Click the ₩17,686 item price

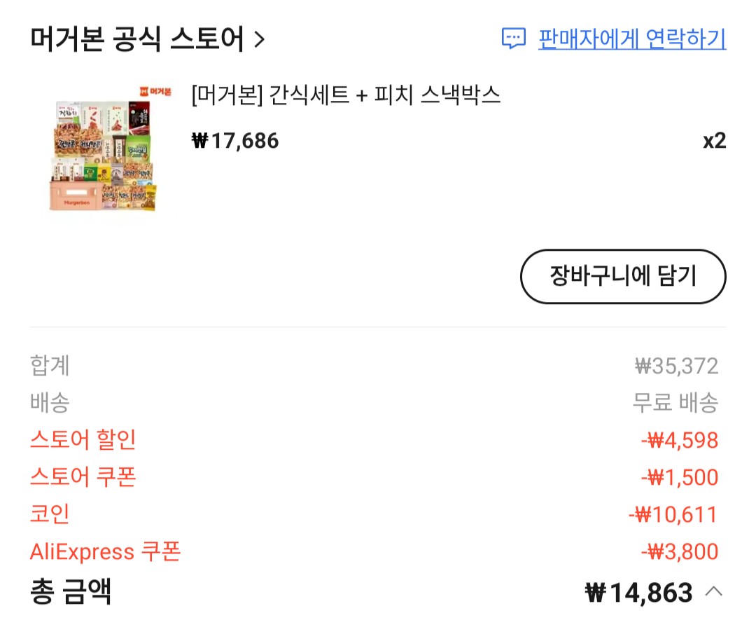(x=235, y=141)
